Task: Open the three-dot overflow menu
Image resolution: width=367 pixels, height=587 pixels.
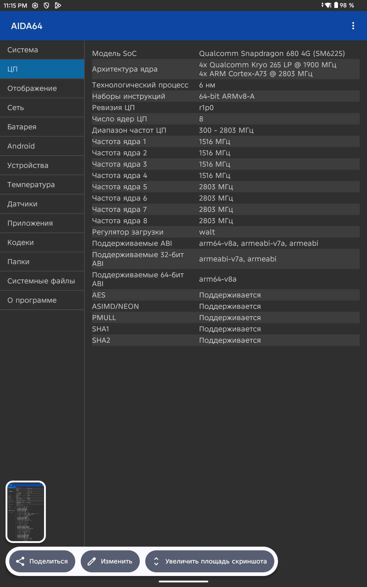Action: coord(353,26)
